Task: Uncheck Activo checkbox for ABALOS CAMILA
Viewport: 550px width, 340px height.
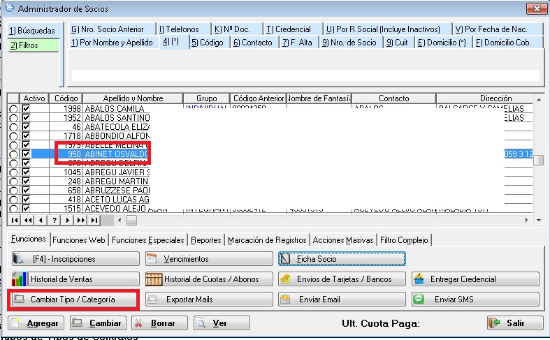Action: point(27,110)
